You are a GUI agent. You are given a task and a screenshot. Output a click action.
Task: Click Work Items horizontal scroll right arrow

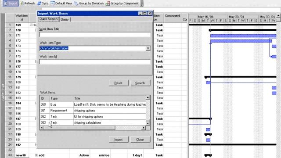144,128
